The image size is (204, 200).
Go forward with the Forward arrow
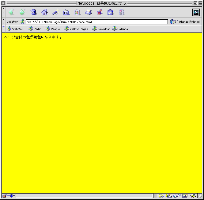click(22, 12)
